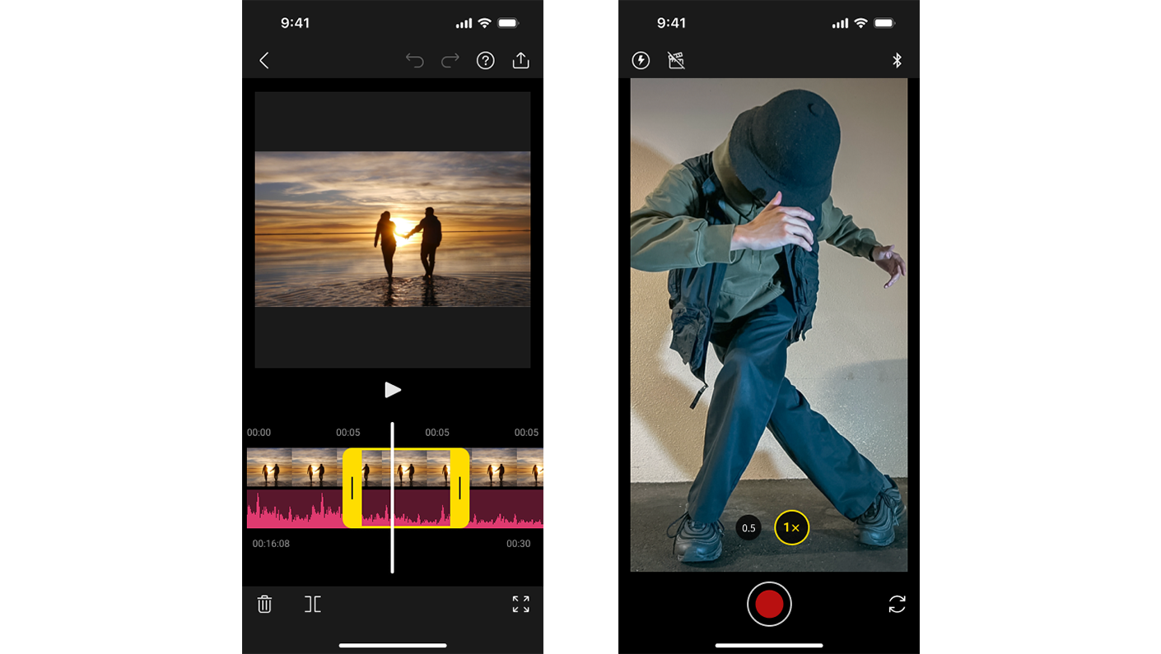
Task: Toggle the clapperboard recording mode
Action: 676,60
